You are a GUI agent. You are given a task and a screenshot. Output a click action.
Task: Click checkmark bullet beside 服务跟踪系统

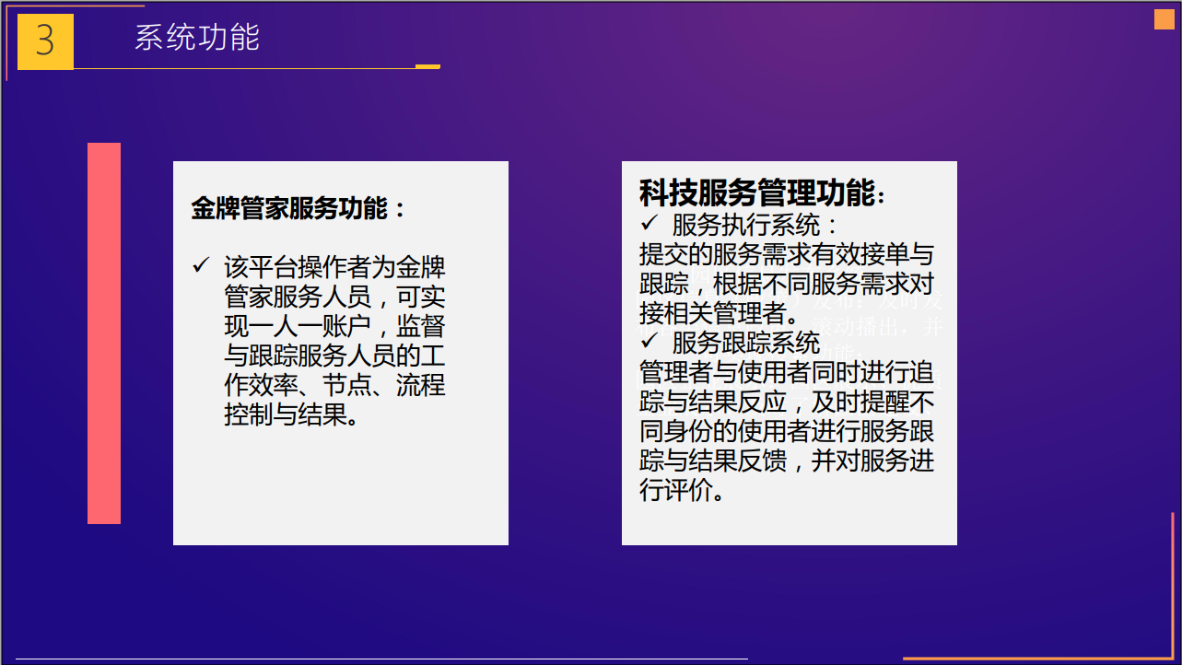tap(648, 342)
